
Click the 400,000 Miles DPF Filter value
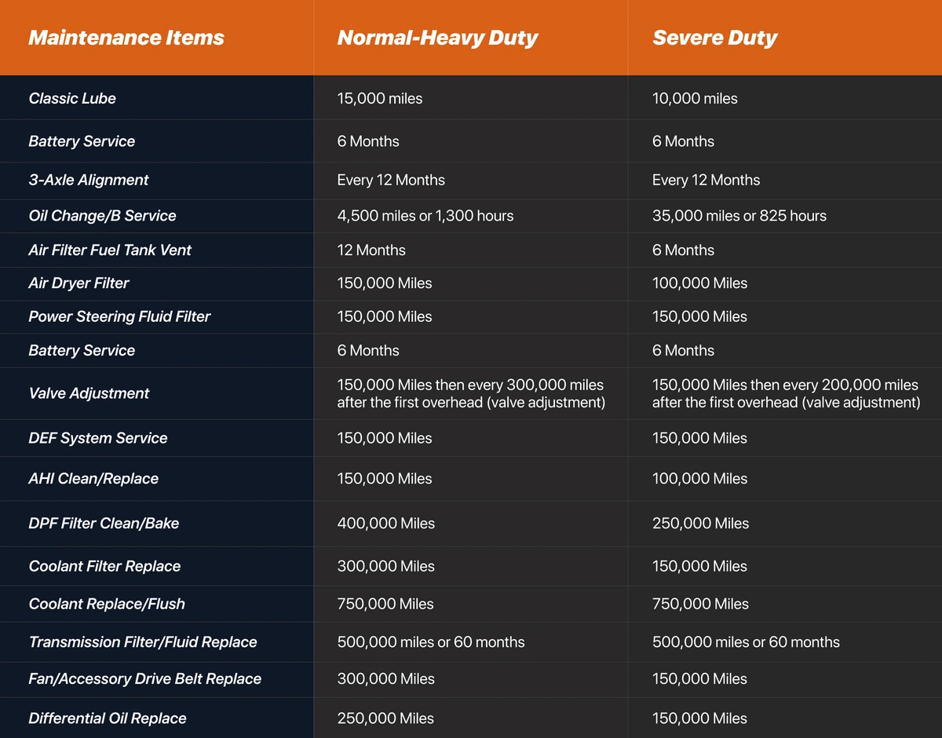385,523
